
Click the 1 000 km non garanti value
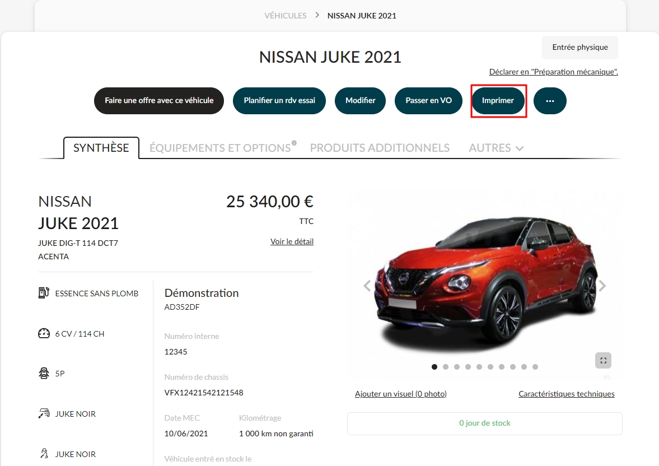(x=276, y=434)
